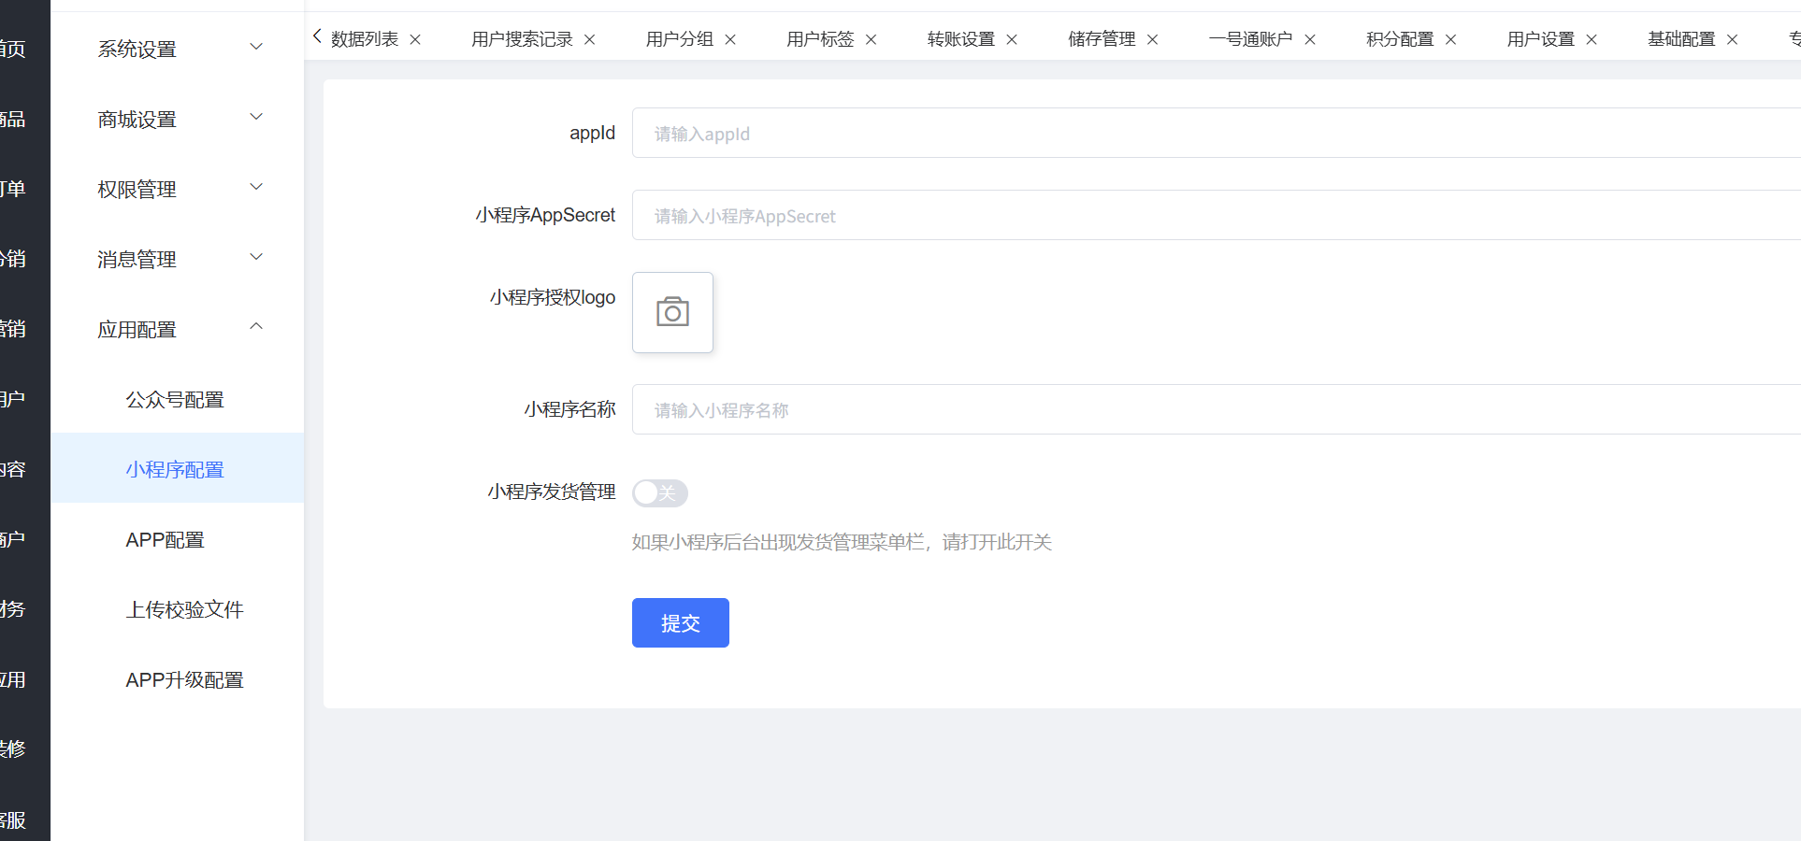The image size is (1801, 841).
Task: Close the 转账设置 tab
Action: click(1012, 39)
